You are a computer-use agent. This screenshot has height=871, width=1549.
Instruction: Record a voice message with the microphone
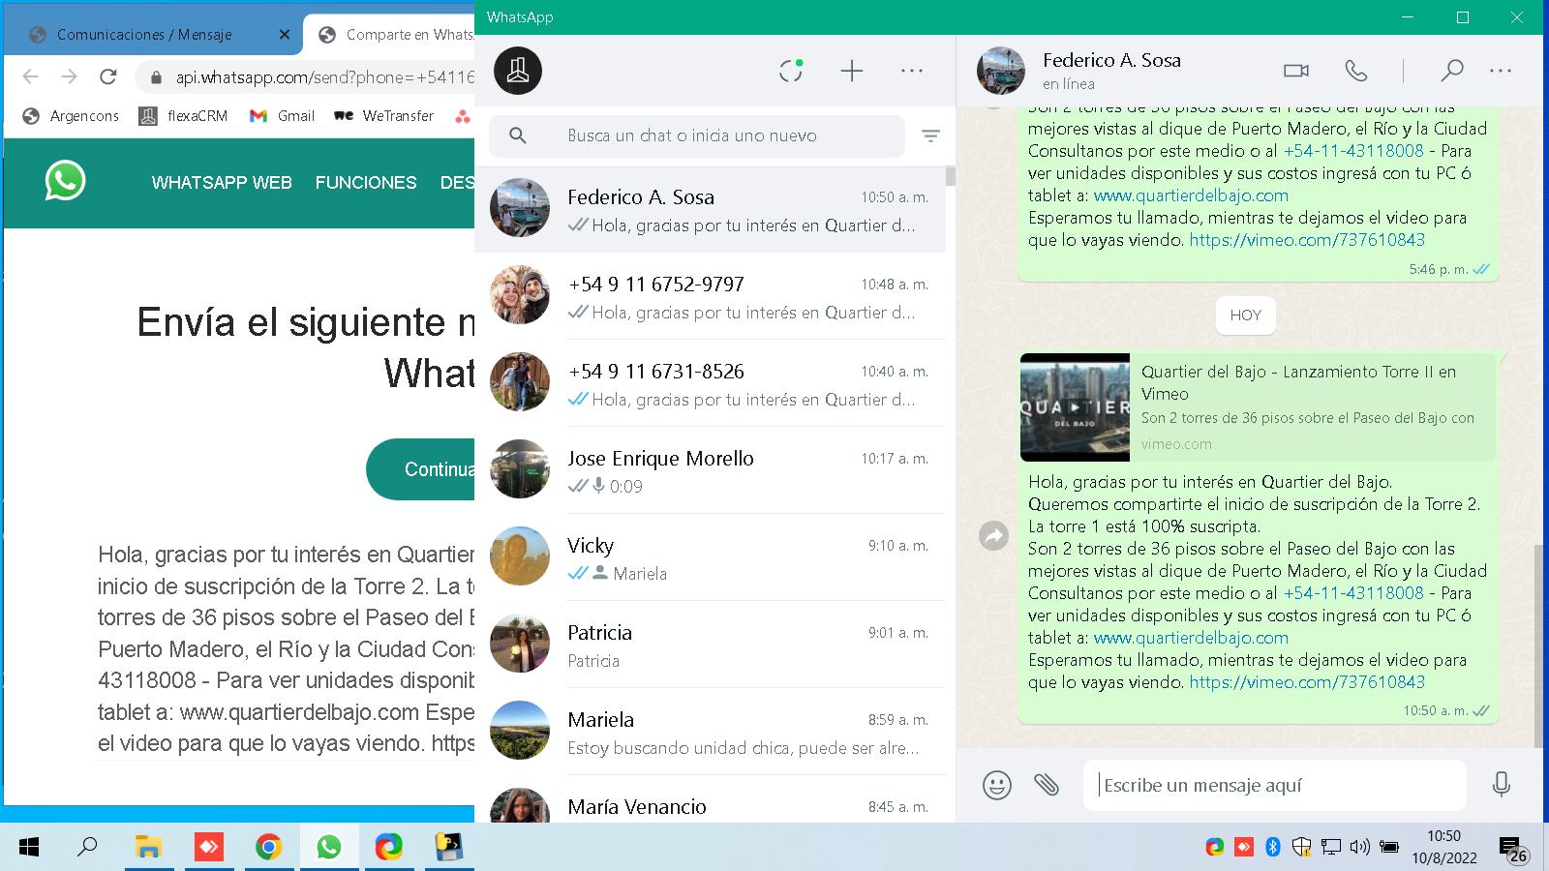[1502, 784]
